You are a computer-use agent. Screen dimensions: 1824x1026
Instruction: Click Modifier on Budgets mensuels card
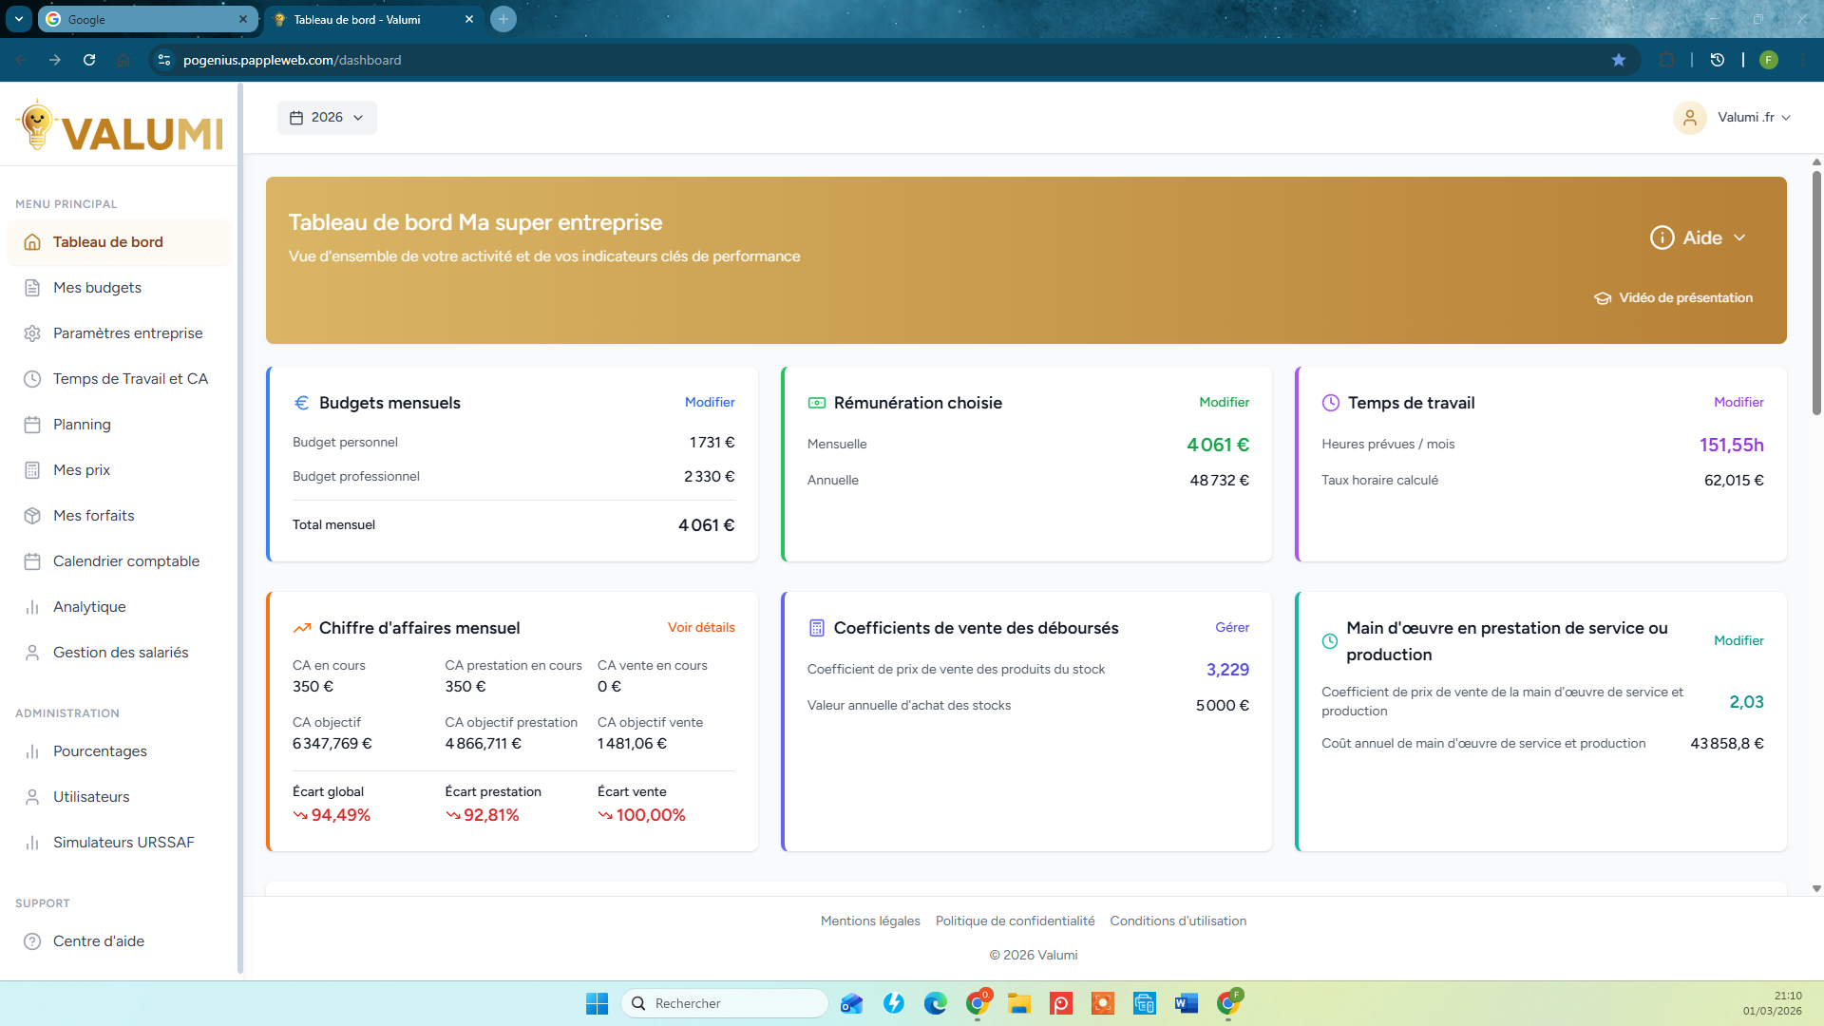point(710,402)
